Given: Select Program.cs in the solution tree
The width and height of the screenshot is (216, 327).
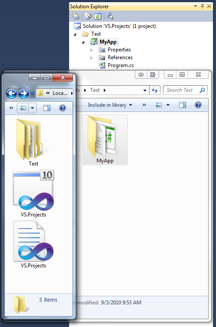Looking at the screenshot, I should click(121, 65).
